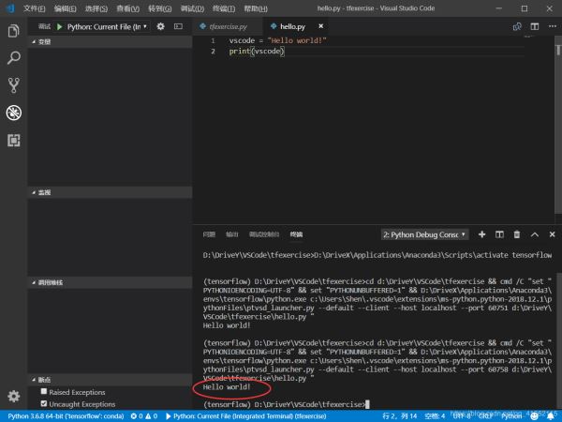Click Python: Current File (Integrated Terminal) status item
562x422 pixels.
pyautogui.click(x=245, y=415)
